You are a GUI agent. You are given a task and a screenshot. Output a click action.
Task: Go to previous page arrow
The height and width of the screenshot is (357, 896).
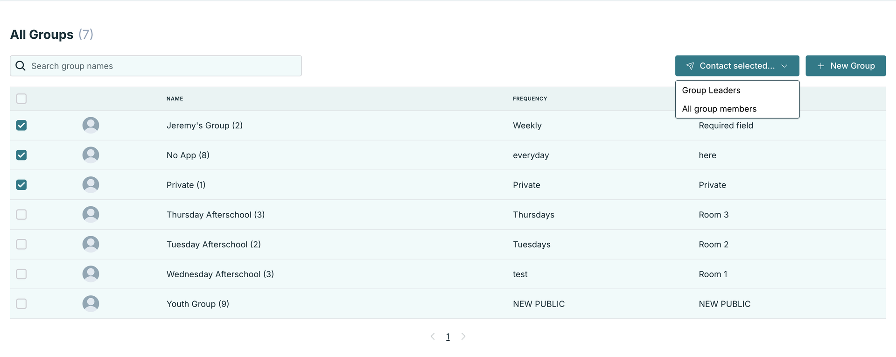point(433,336)
